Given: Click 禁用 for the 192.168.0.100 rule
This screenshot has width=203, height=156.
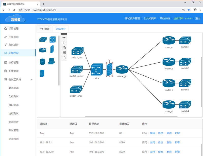Looking at the screenshot, I should (153, 133).
